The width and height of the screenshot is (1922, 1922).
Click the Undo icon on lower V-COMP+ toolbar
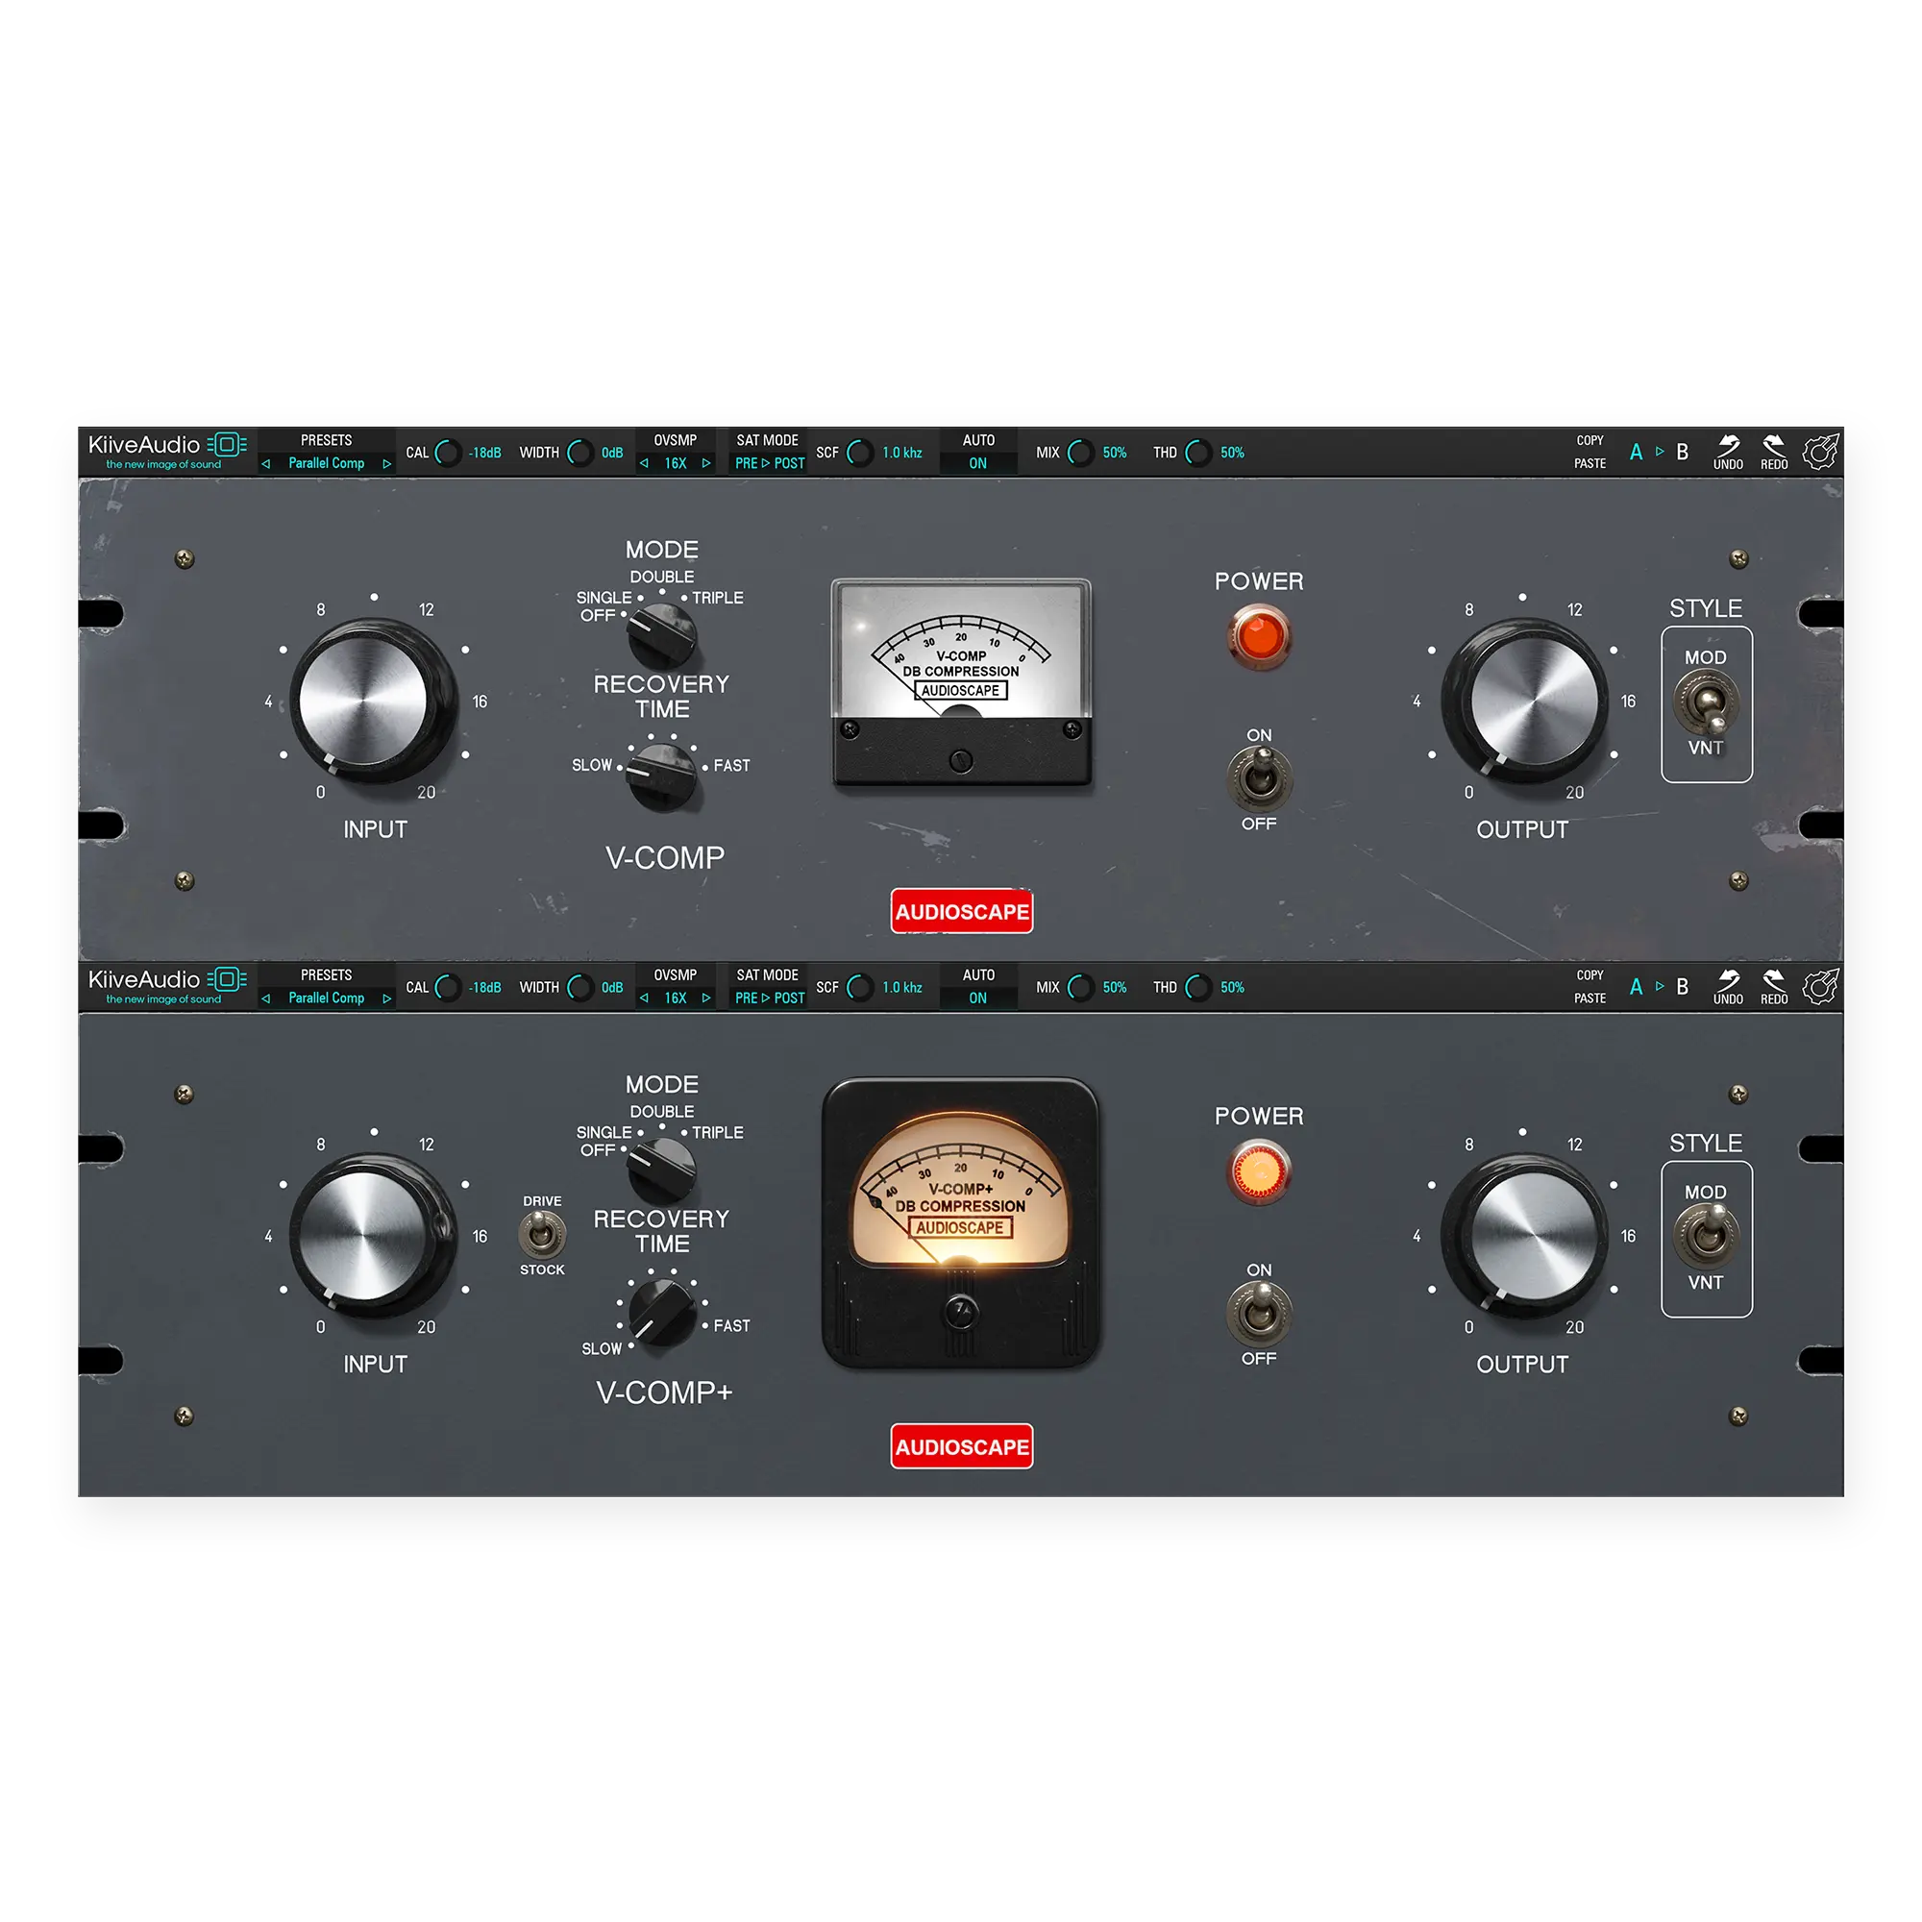[x=1728, y=982]
